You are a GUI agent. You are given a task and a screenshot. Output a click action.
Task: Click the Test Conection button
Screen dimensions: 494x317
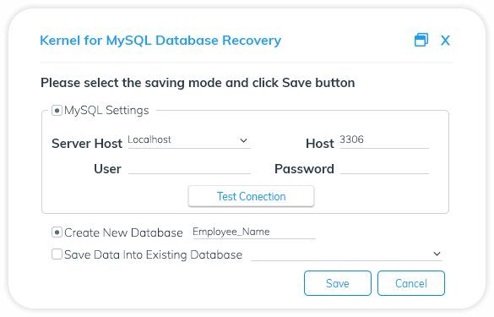(x=251, y=196)
